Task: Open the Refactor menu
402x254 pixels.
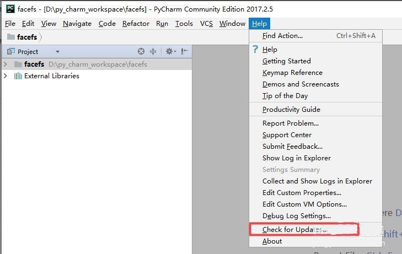Action: click(136, 24)
